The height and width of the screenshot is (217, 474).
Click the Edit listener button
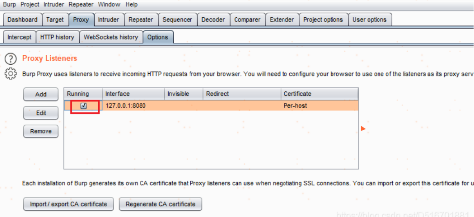tap(41, 113)
